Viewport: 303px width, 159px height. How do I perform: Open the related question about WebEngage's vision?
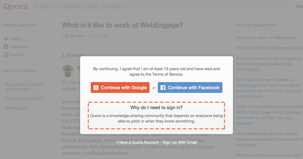tap(266, 37)
